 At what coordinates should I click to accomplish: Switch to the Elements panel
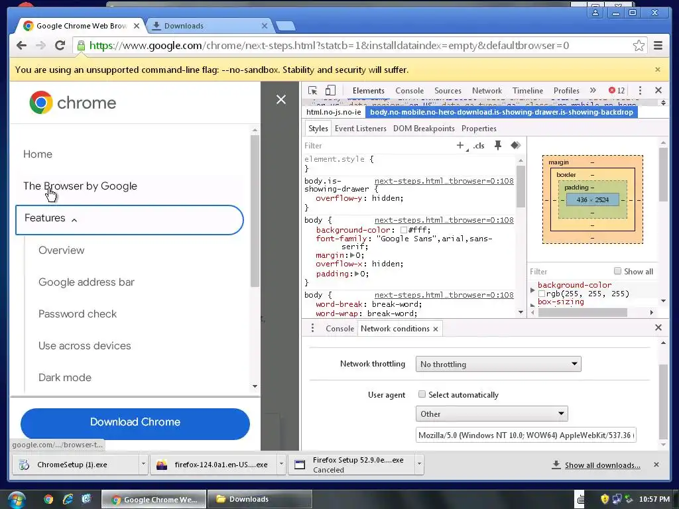coord(369,90)
